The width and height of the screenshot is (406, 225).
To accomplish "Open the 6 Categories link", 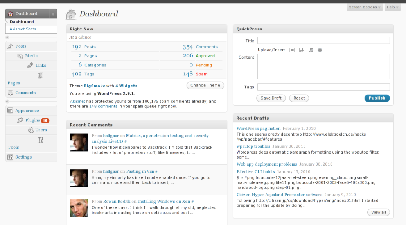I will point(80,65).
